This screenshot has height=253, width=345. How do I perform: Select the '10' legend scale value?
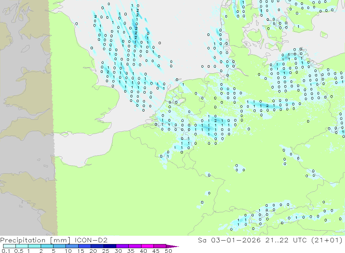click(x=68, y=251)
